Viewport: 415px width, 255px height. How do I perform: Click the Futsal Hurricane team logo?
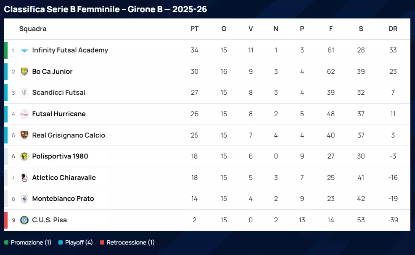coord(24,114)
